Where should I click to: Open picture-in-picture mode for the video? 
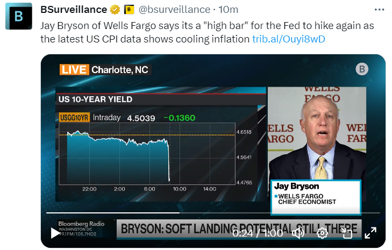(347, 233)
